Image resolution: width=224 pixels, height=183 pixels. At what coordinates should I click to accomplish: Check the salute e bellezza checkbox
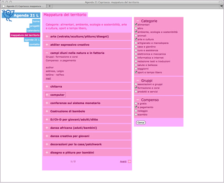[136, 65]
